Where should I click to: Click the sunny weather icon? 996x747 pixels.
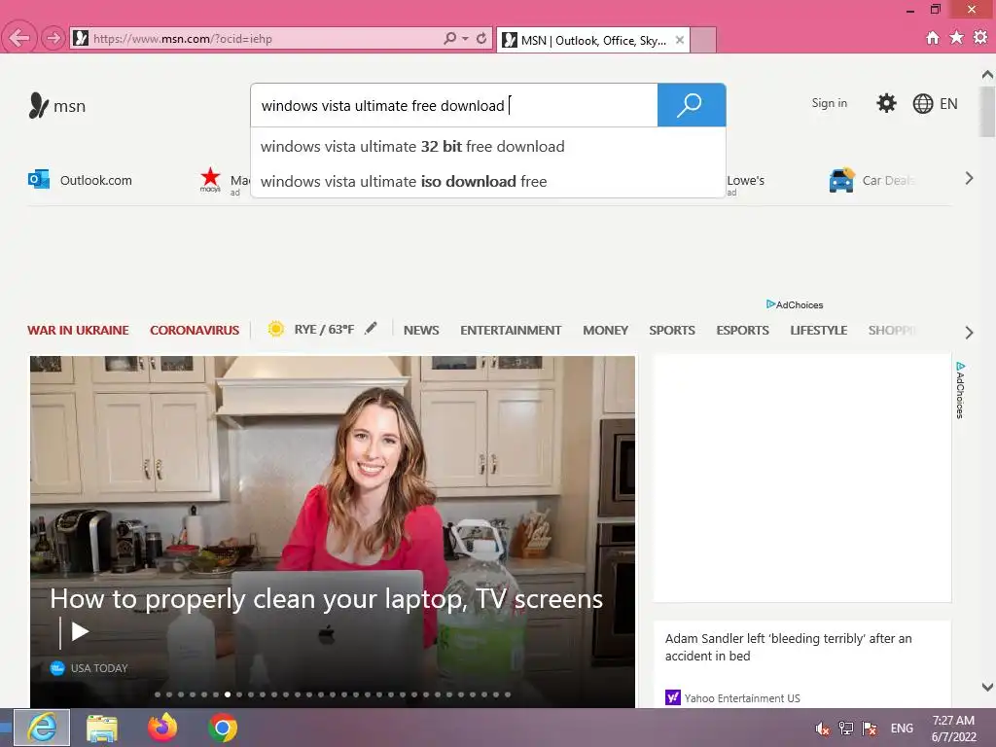tap(275, 329)
